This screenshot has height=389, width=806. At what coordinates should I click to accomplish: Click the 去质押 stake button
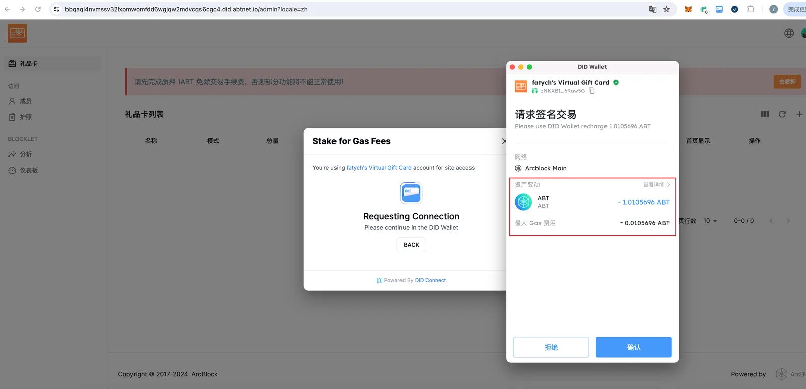tap(787, 82)
